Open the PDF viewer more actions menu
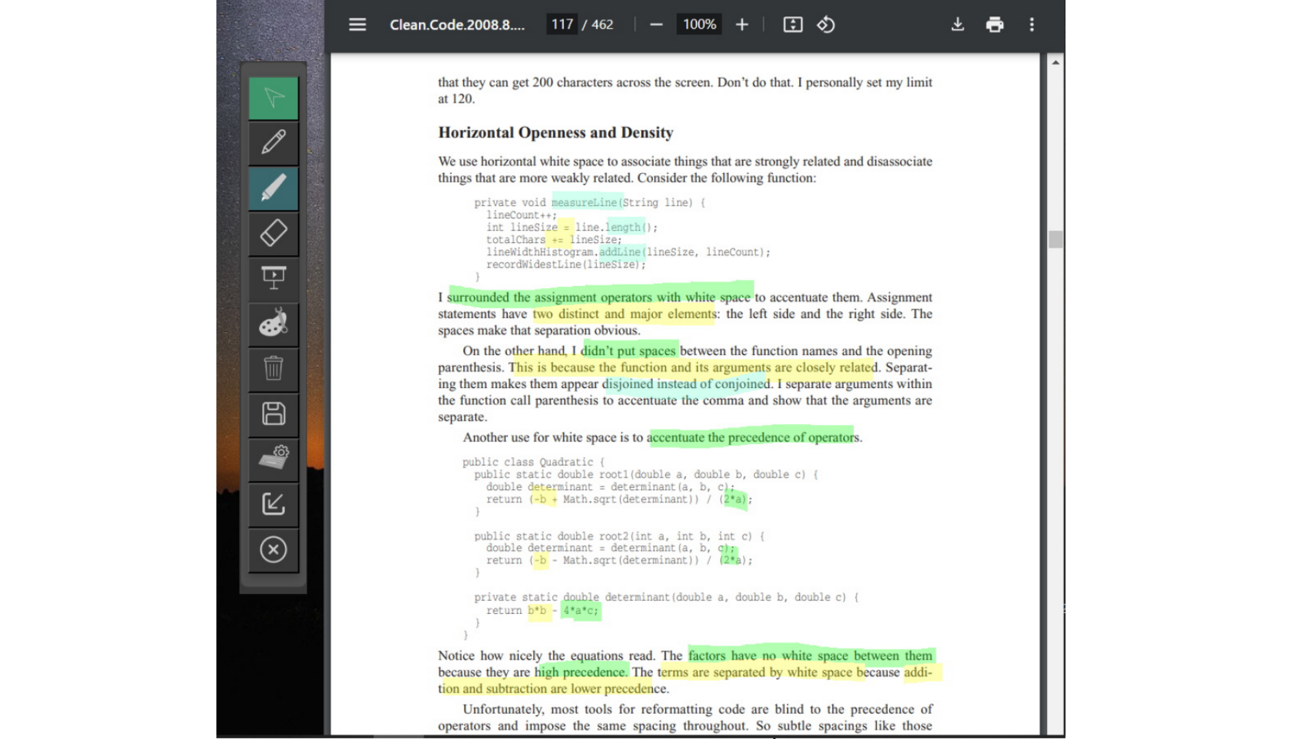The height and width of the screenshot is (739, 1314). pyautogui.click(x=1031, y=25)
